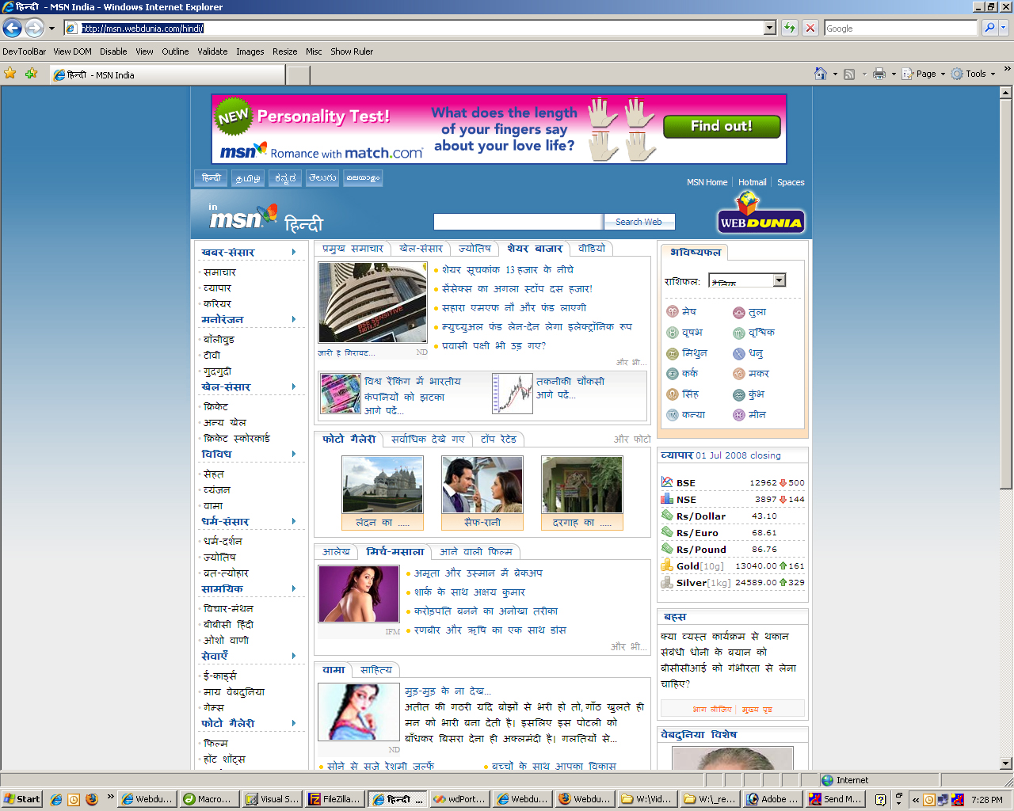Open the Print dropdown arrow
1014x811 pixels.
tap(894, 74)
